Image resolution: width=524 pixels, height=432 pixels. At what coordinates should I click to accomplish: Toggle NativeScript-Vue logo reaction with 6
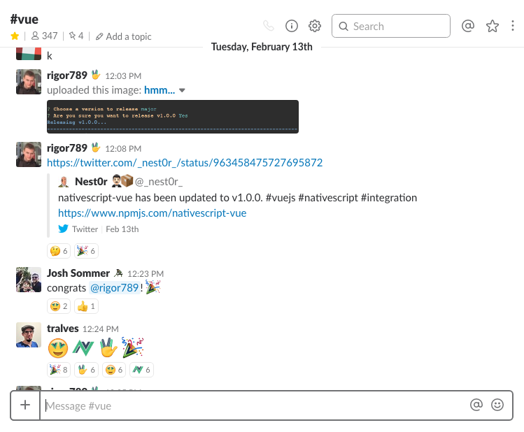pyautogui.click(x=141, y=370)
